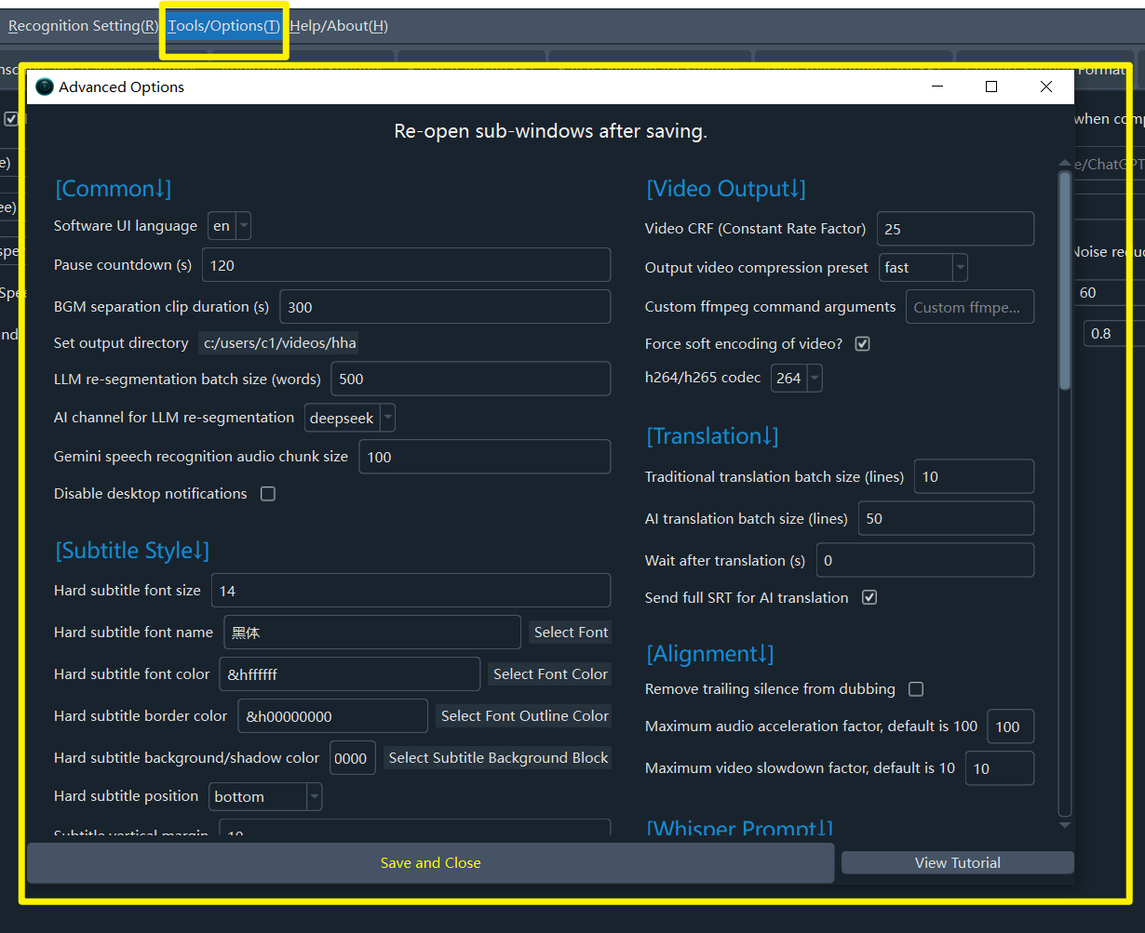Toggle Disable desktop notifications checkbox
1145x933 pixels.
pos(268,494)
